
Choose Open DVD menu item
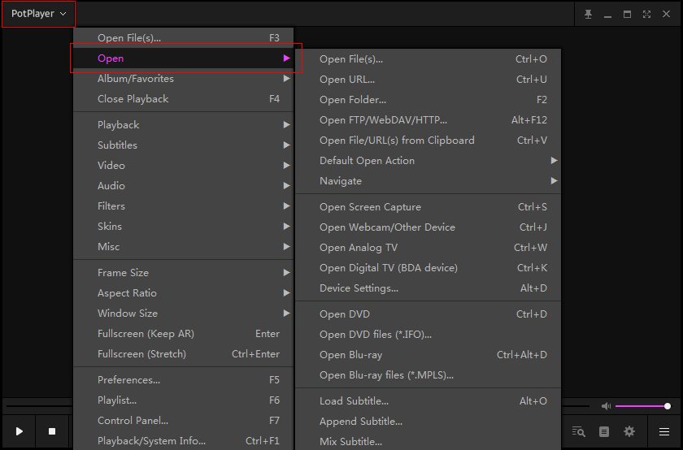pos(344,314)
